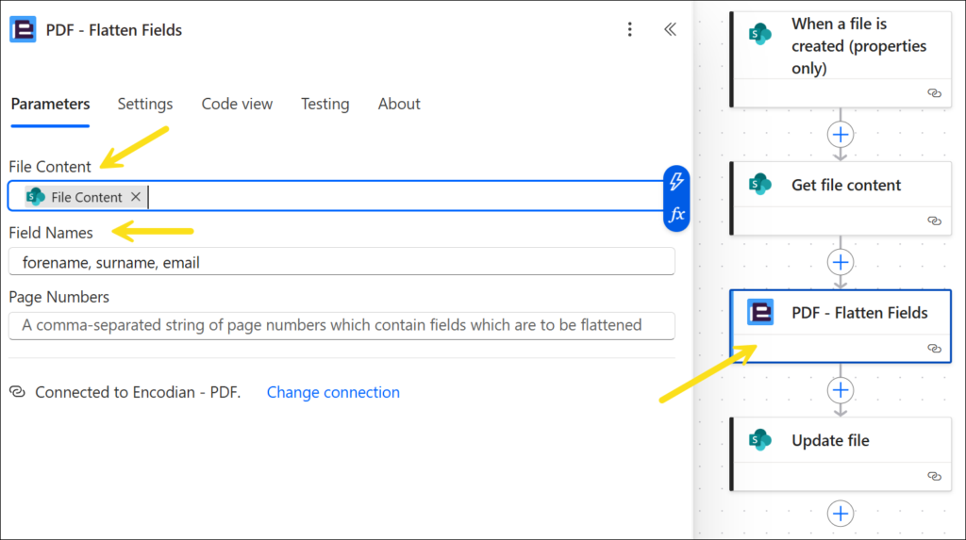Select the Parameters tab
Screen dimensions: 966x540
point(50,104)
